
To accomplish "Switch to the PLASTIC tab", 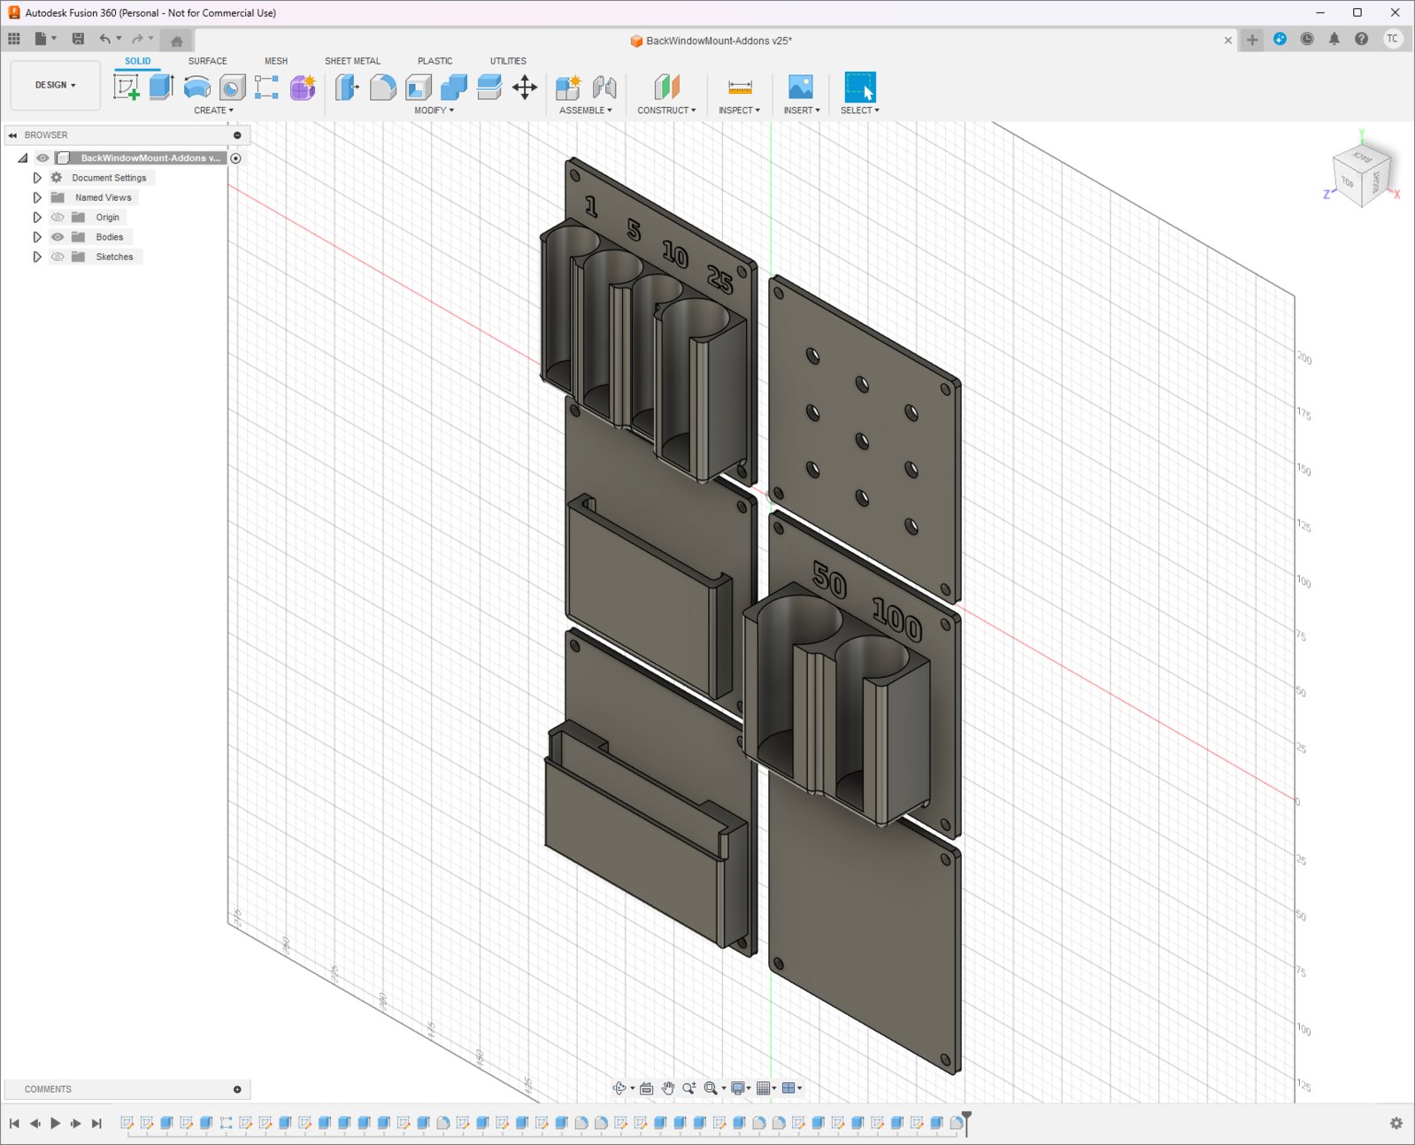I will (435, 61).
